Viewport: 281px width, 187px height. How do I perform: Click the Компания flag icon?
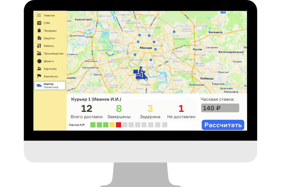click(x=39, y=76)
